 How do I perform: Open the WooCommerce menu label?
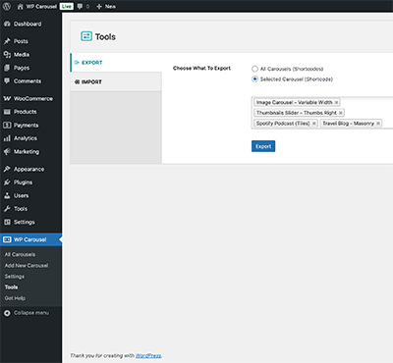pos(33,98)
